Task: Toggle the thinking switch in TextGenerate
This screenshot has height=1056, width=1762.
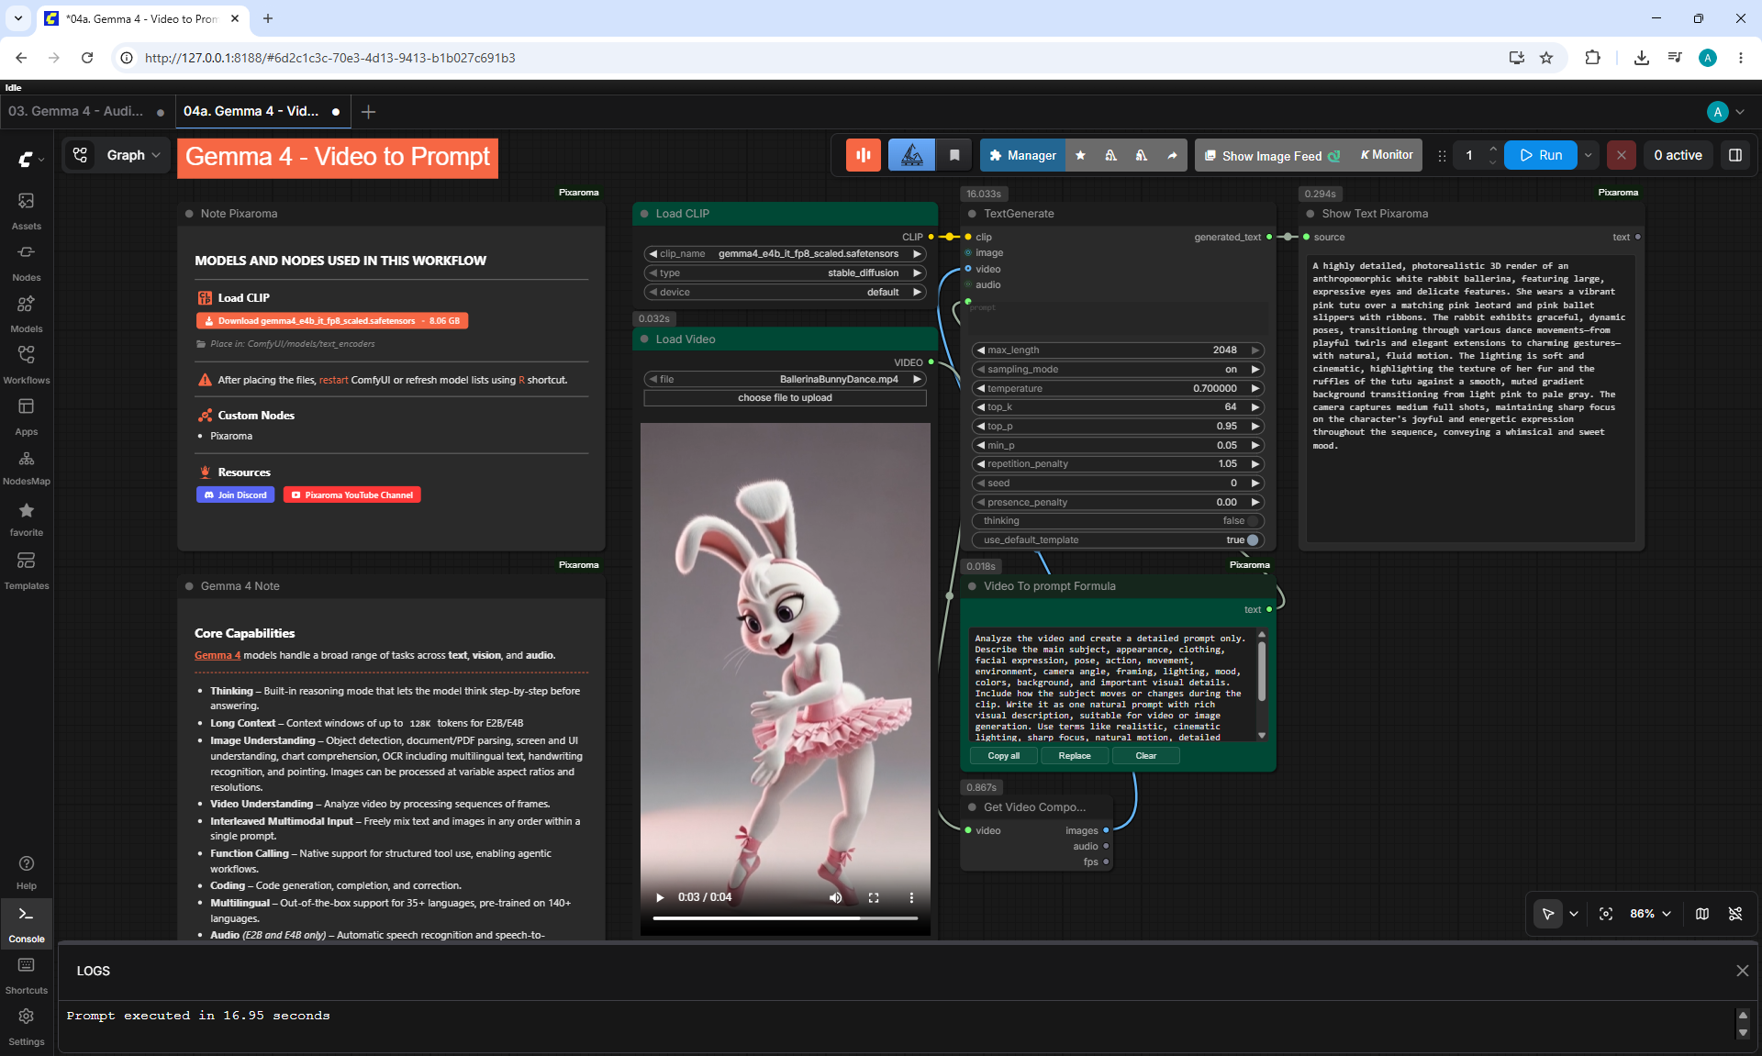Action: tap(1252, 521)
